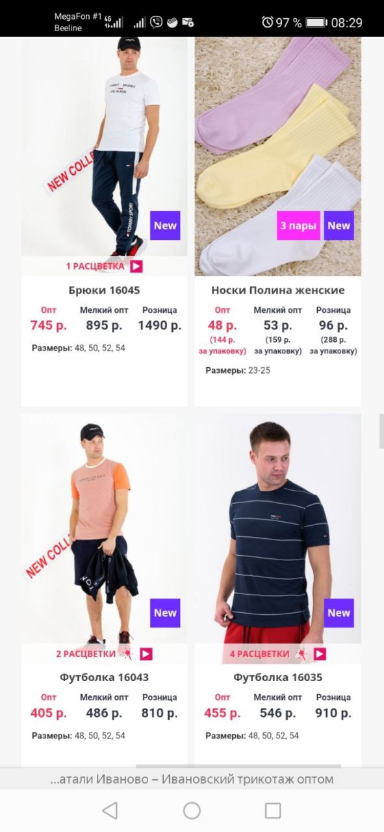Tap the play icon beside 4 РАСЦВЕТКИ

click(x=320, y=654)
